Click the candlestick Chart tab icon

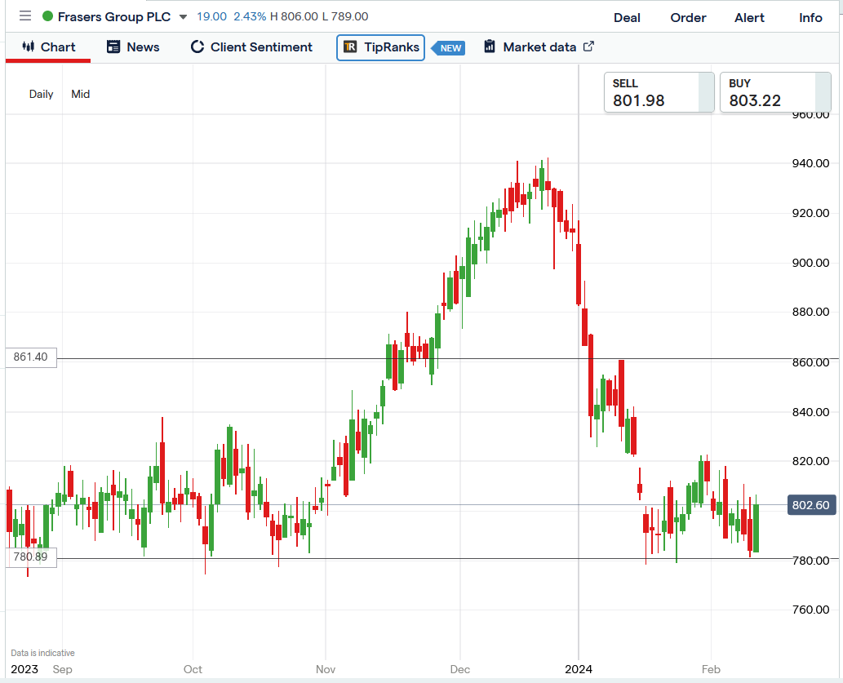point(28,47)
